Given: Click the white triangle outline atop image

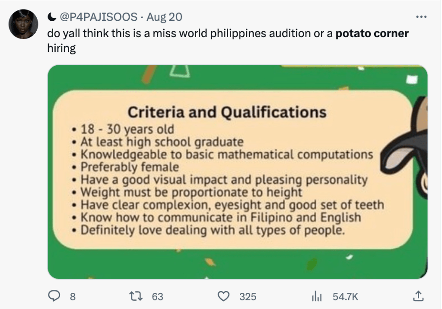Looking at the screenshot, I should tap(181, 72).
